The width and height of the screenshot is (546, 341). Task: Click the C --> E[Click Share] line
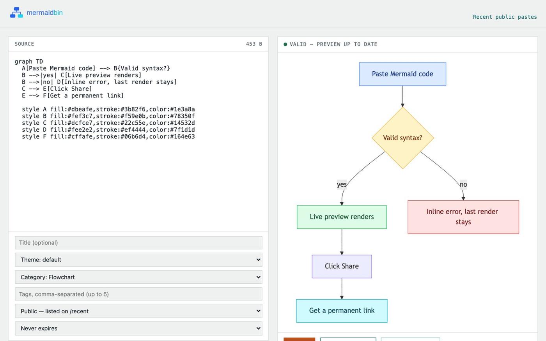click(57, 89)
